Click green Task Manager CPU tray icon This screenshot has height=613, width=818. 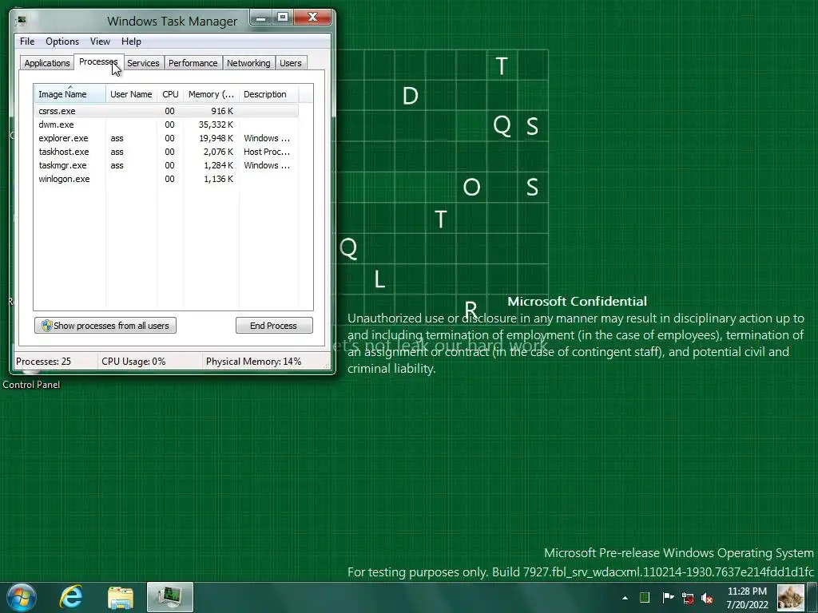coord(645,597)
